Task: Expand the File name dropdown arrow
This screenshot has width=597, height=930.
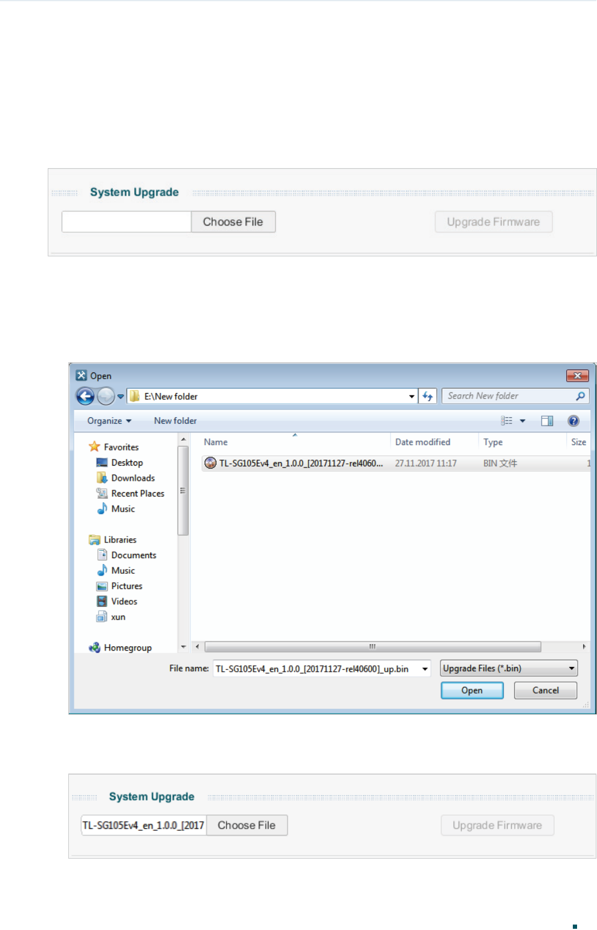Action: (425, 669)
